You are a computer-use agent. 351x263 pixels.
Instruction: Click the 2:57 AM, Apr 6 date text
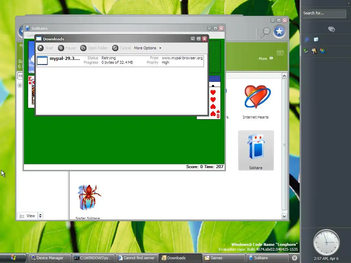326,259
